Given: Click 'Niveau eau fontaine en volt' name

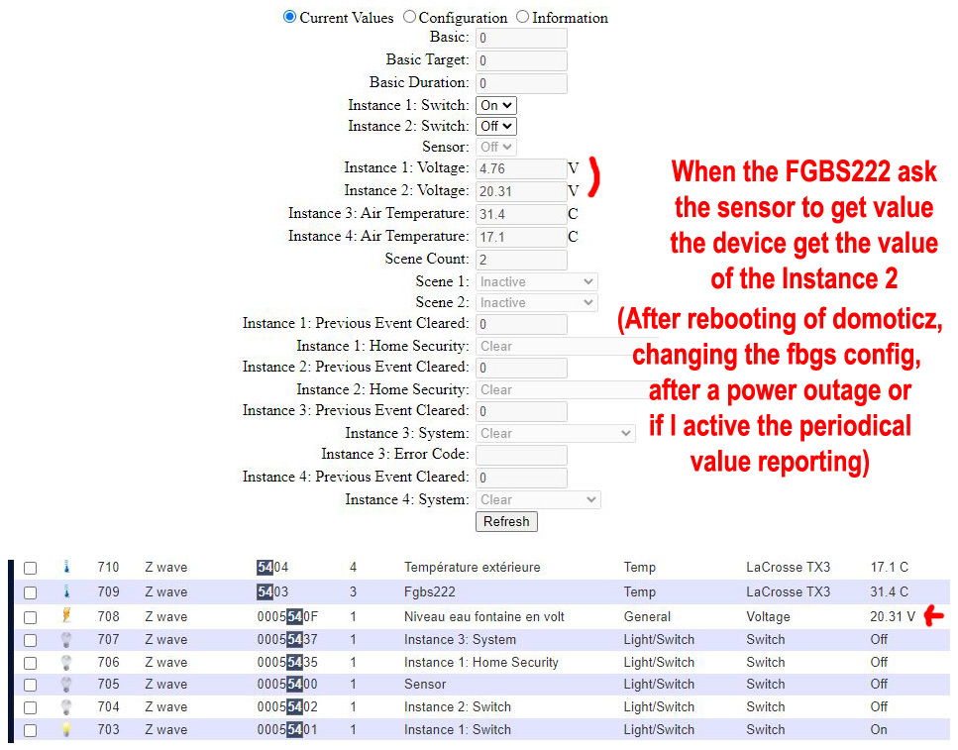Looking at the screenshot, I should (483, 617).
